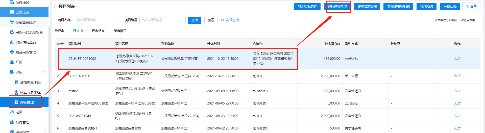This screenshot has height=133, width=485.
Task: Click the 投标情况查看 sidebar icon
Action: 12,42
